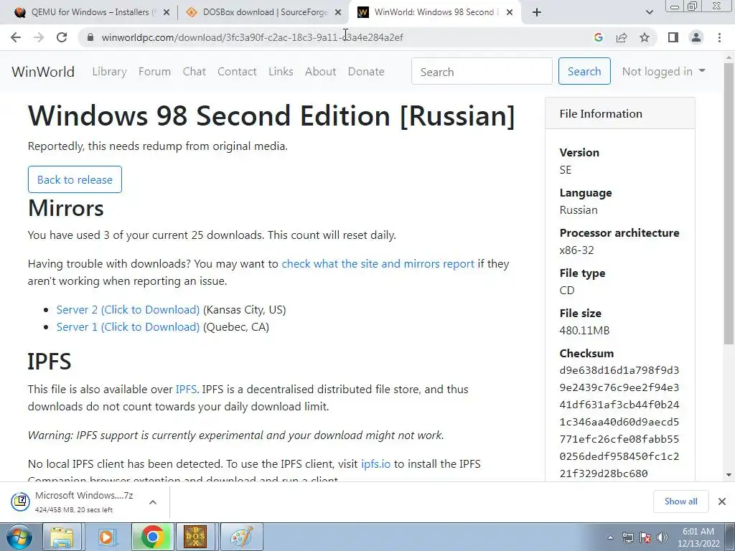Toggle the browser side panel
Image resolution: width=735 pixels, height=551 pixels.
[x=673, y=37]
